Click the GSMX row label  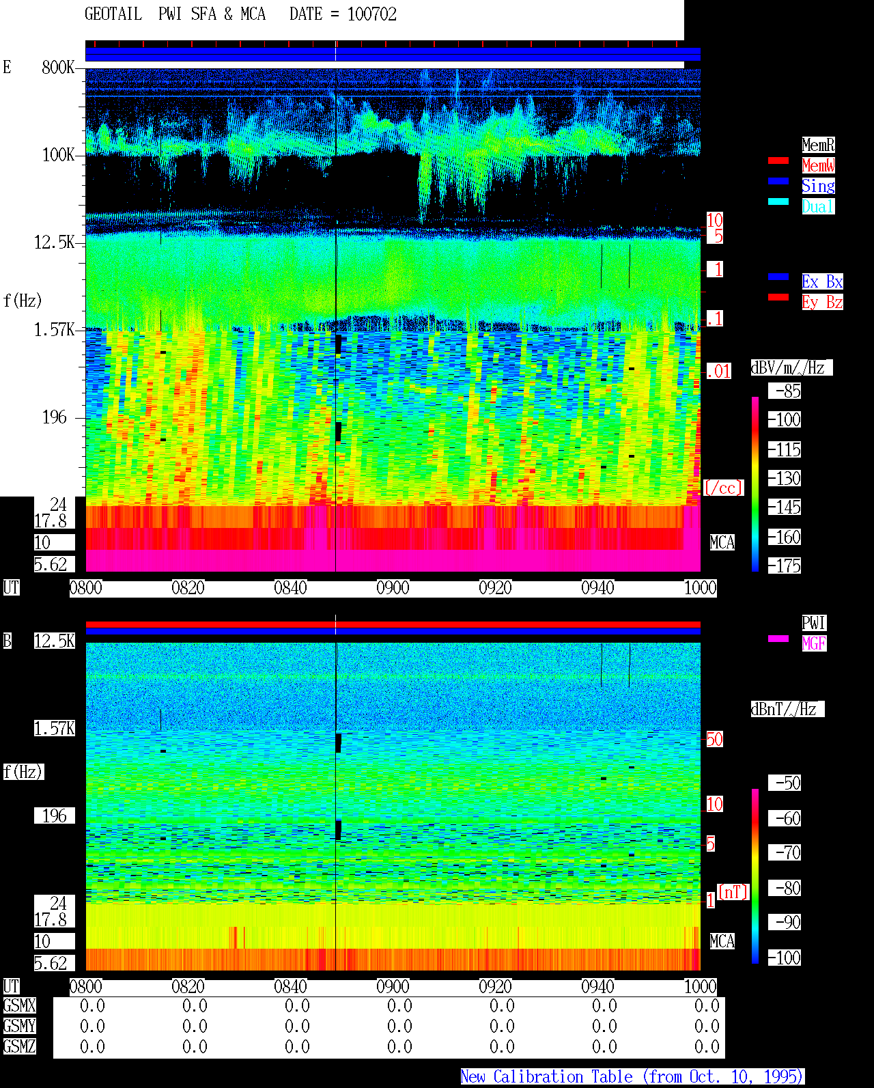[x=19, y=1005]
